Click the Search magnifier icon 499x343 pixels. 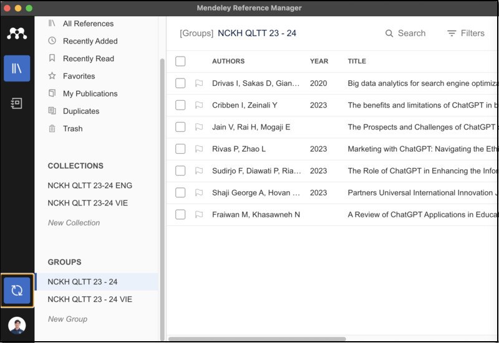click(x=389, y=34)
